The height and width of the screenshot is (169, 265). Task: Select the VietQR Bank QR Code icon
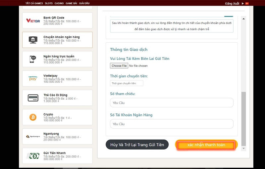pos(33,21)
